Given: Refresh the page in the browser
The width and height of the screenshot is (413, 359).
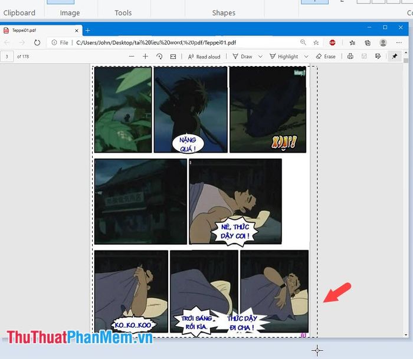Looking at the screenshot, I should [37, 42].
